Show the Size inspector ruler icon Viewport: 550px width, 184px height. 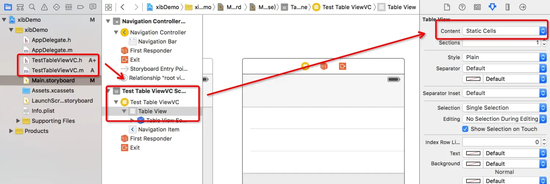507,7
